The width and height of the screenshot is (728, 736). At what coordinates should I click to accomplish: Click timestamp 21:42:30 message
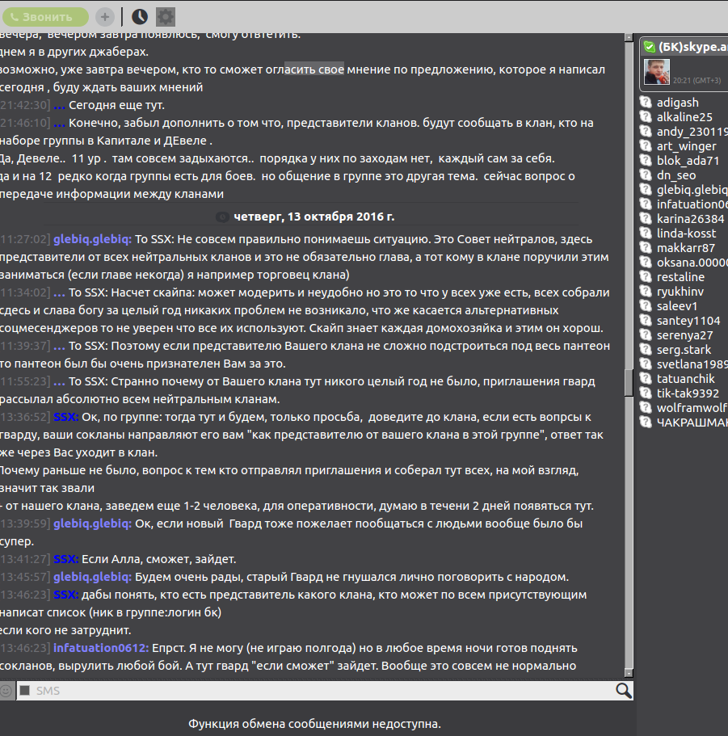[24, 105]
